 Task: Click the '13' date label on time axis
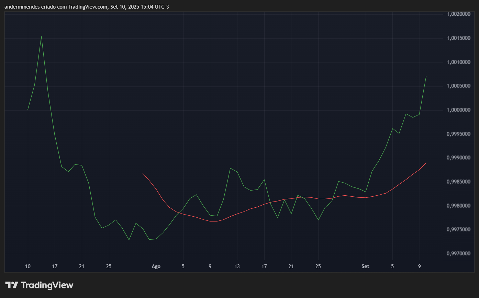237,266
